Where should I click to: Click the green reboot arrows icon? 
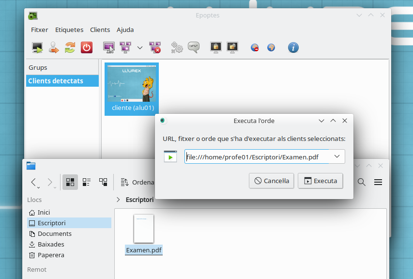(70, 47)
